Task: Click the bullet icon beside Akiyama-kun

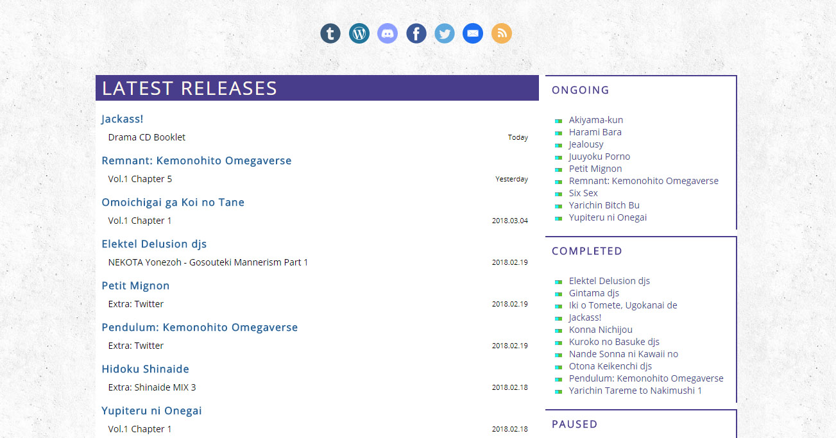Action: point(558,121)
